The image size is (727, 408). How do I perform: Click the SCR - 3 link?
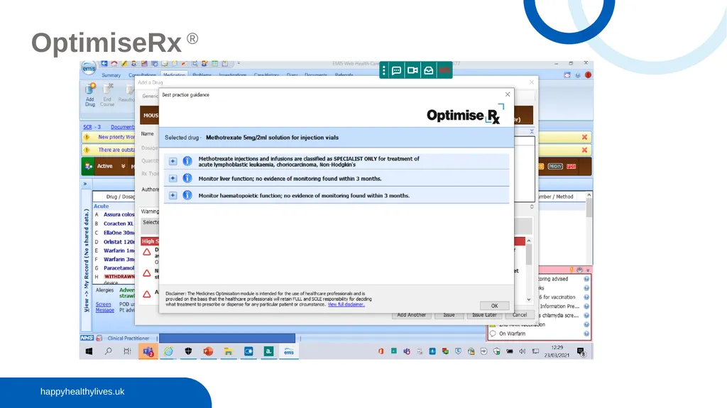tap(92, 126)
